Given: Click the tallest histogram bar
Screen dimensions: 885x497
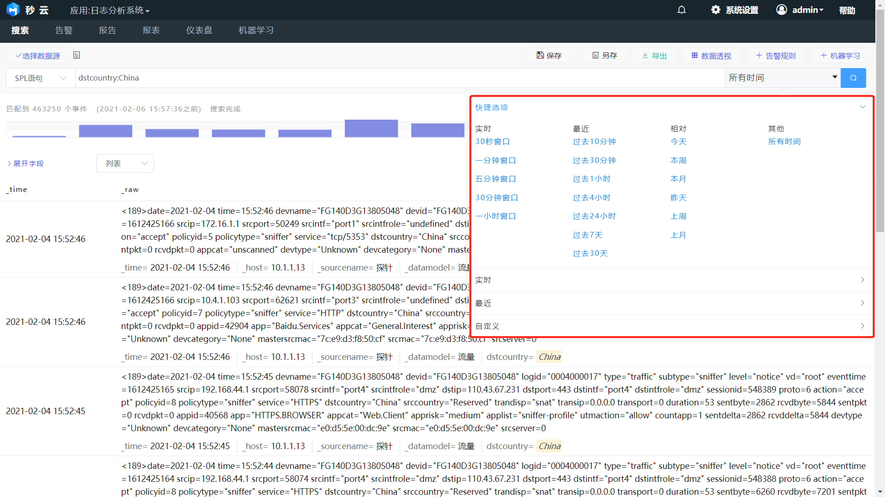Looking at the screenshot, I should click(371, 128).
